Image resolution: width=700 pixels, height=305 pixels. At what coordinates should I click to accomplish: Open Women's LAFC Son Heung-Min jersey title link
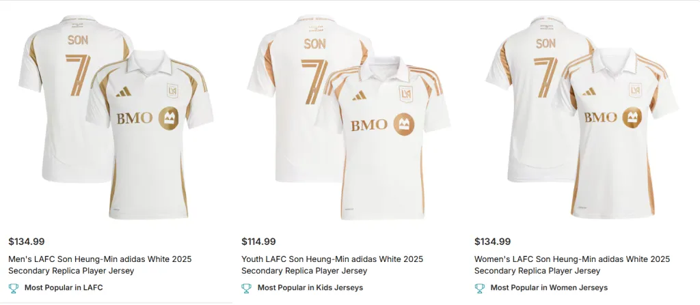tap(571, 265)
